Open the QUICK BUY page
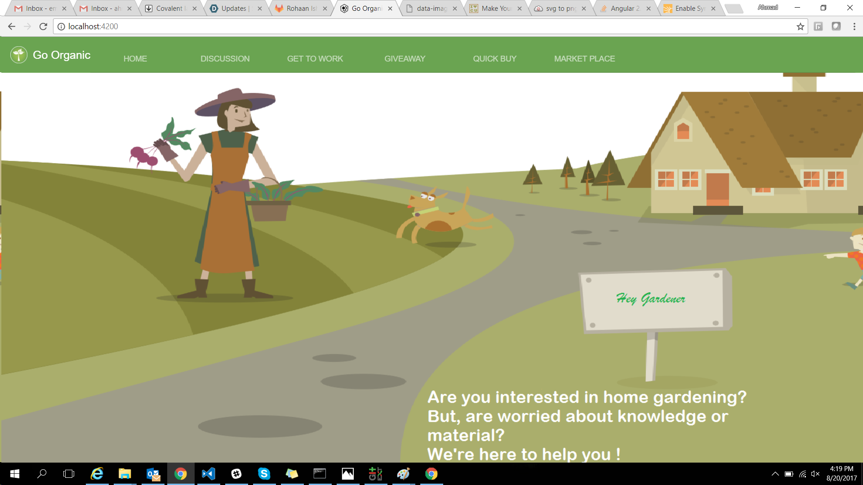 pyautogui.click(x=494, y=59)
